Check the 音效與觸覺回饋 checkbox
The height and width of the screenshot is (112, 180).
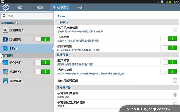click(175, 81)
